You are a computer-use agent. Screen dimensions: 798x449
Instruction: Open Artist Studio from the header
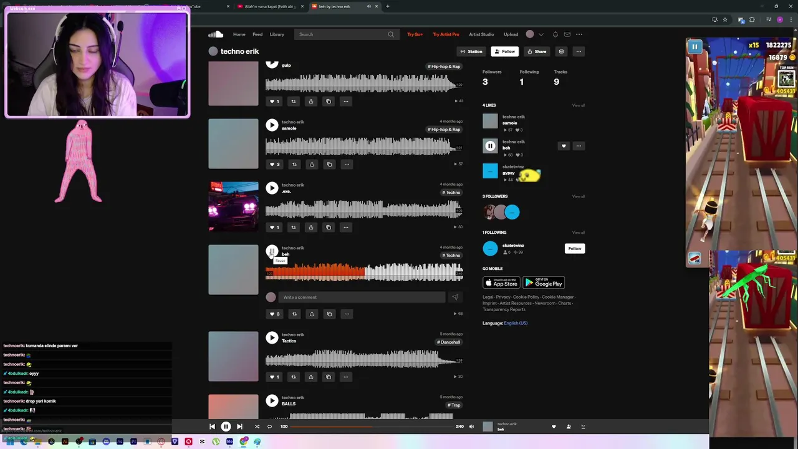pos(481,34)
